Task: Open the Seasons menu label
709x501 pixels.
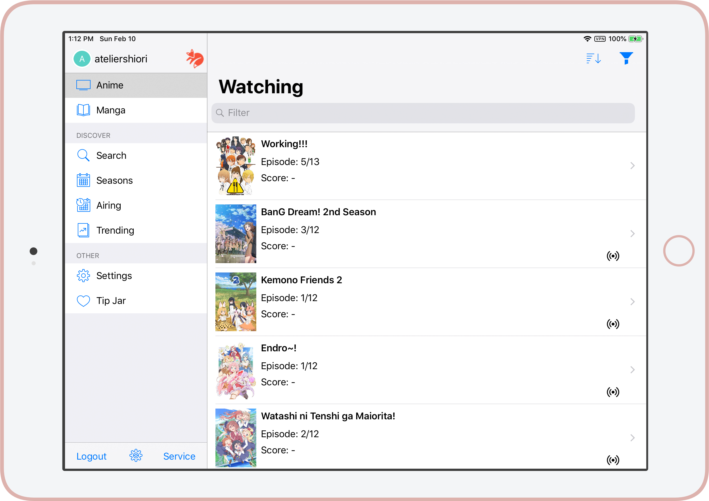Action: pos(115,181)
